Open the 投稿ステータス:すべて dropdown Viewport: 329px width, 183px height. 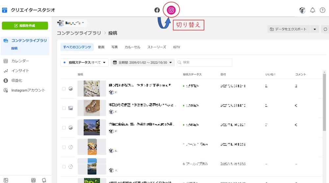coord(85,63)
